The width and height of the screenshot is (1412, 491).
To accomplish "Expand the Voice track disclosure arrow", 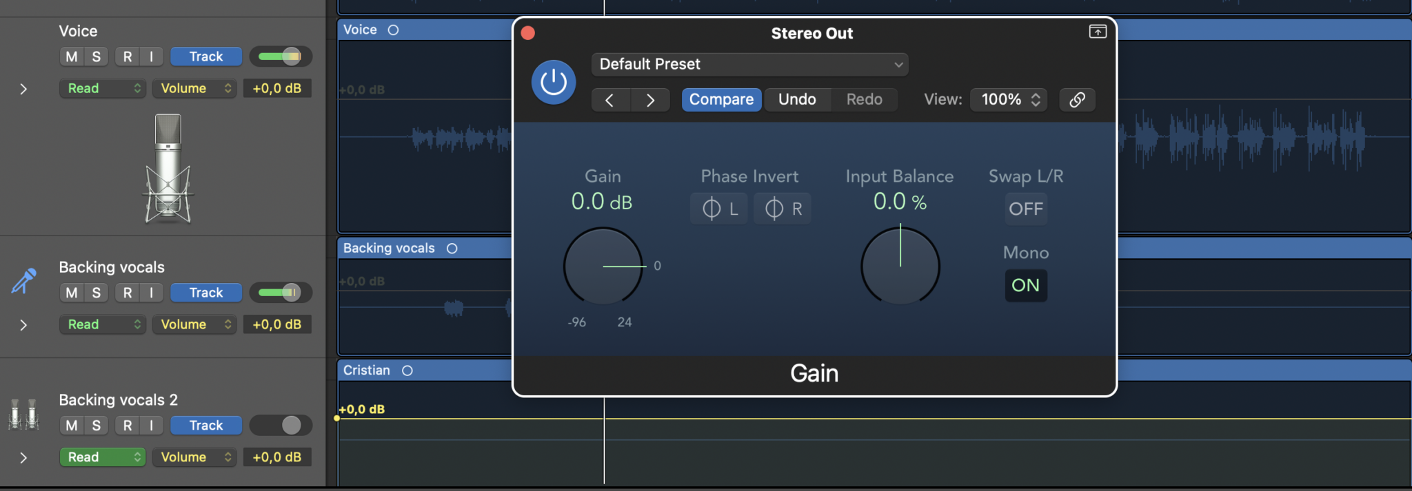I will pos(23,89).
